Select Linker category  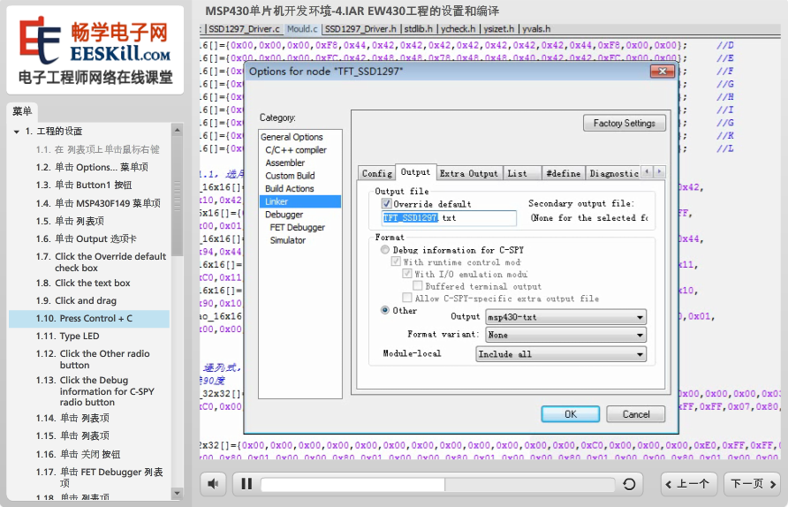tap(300, 201)
